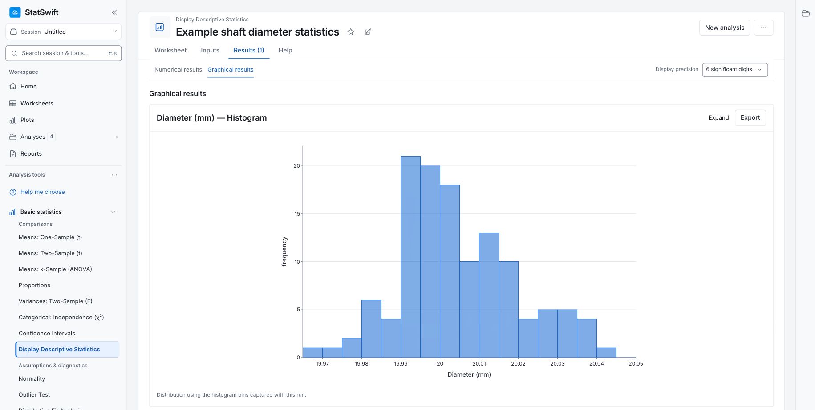Open the Confidence Intervals tool

(x=47, y=333)
